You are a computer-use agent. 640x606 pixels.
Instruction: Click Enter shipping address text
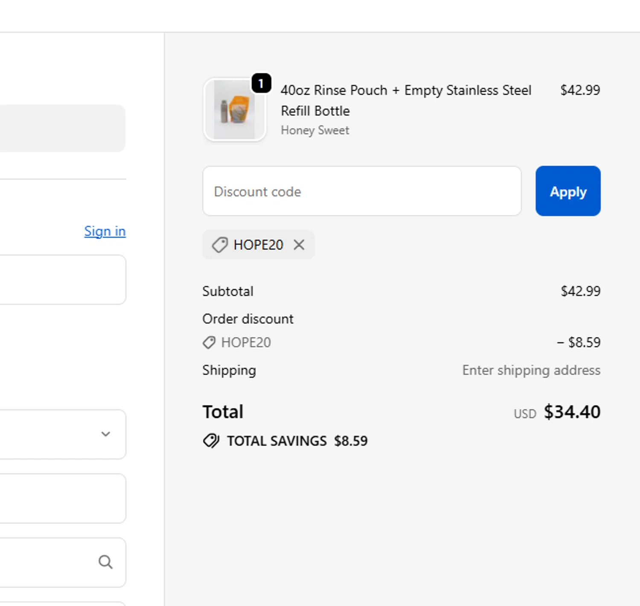tap(531, 371)
